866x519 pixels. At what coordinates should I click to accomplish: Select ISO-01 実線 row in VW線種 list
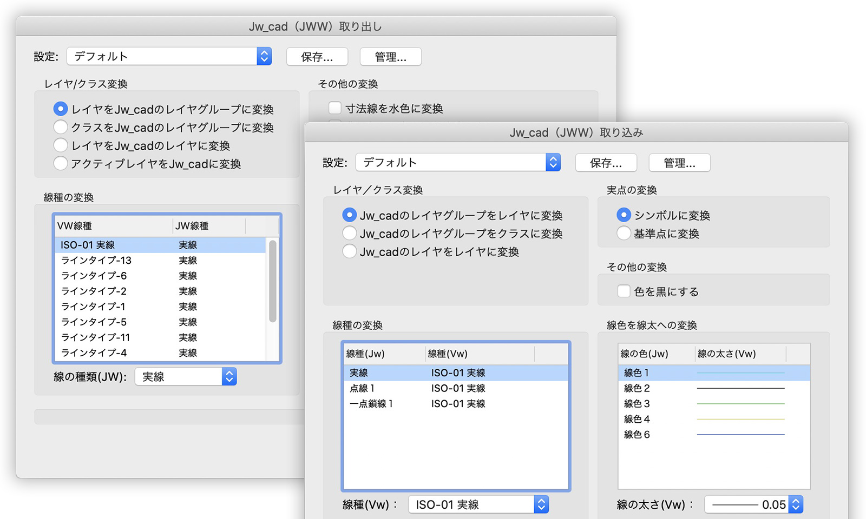(x=161, y=245)
